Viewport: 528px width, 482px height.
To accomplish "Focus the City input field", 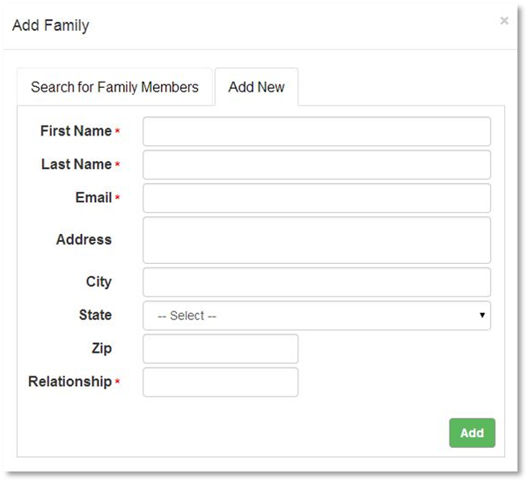I will (316, 282).
